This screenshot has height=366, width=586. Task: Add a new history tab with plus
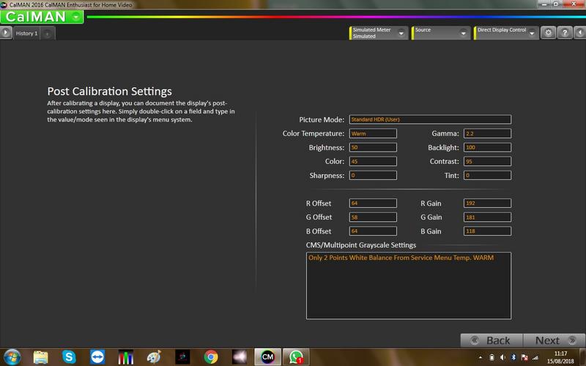[48, 34]
